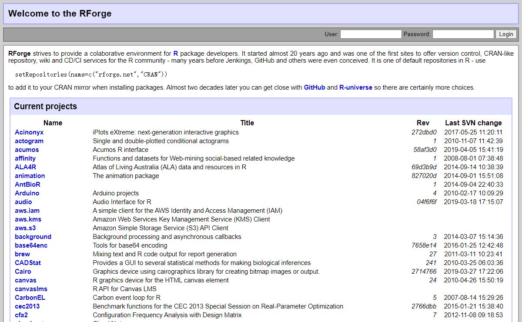Click revision 04f6f6f in audio row

tap(426, 202)
